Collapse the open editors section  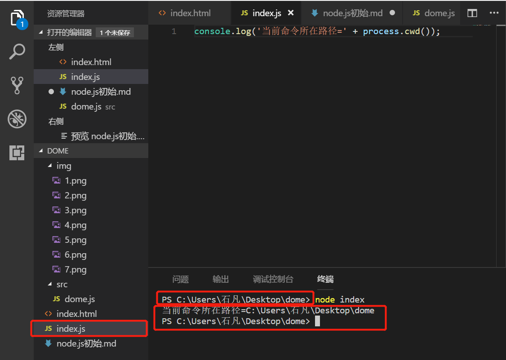click(42, 32)
